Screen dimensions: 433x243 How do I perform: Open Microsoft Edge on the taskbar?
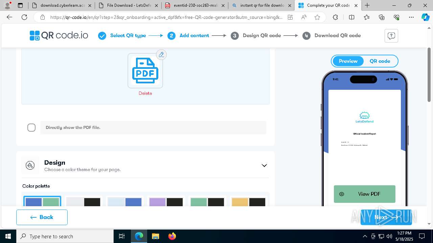139,236
